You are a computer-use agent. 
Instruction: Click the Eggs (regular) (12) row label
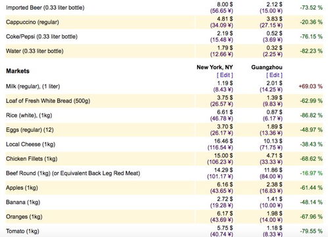(30, 130)
